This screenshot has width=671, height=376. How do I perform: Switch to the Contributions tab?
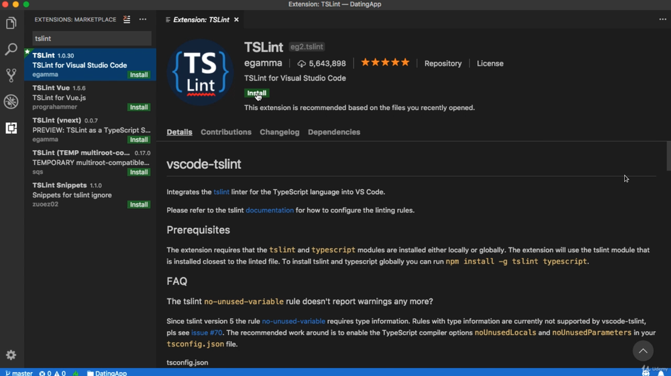coord(226,132)
